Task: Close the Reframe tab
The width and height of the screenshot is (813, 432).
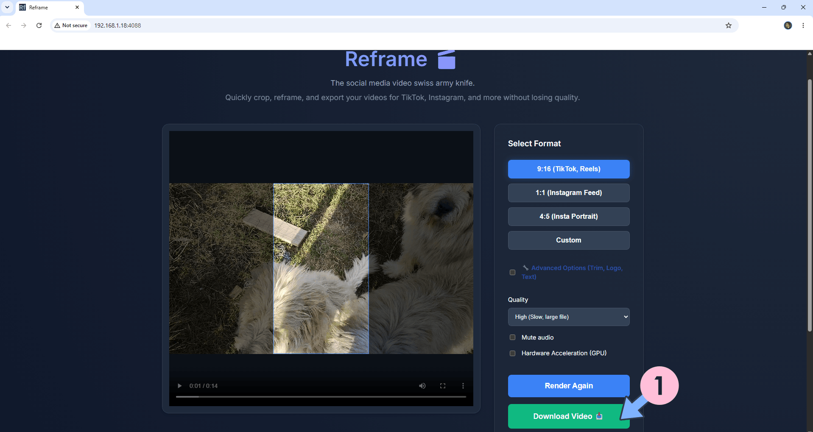Action: coord(77,7)
